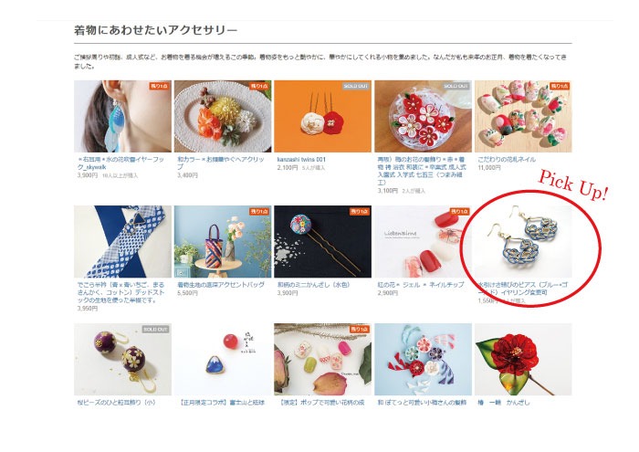Open the blue feather ear hook photo
Image resolution: width=639 pixels, height=452 pixels.
point(122,116)
